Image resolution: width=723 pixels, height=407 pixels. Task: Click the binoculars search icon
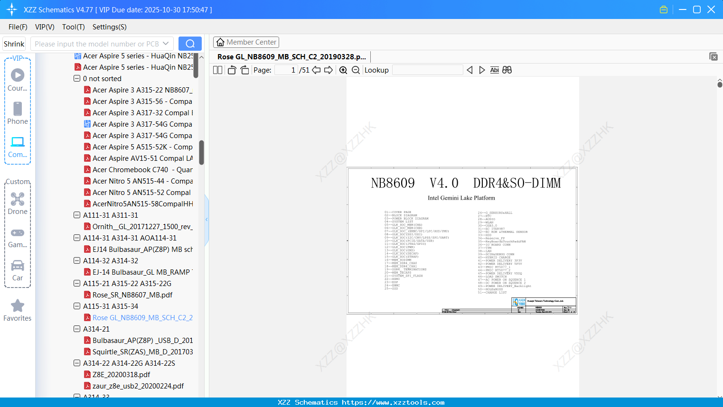tap(507, 70)
